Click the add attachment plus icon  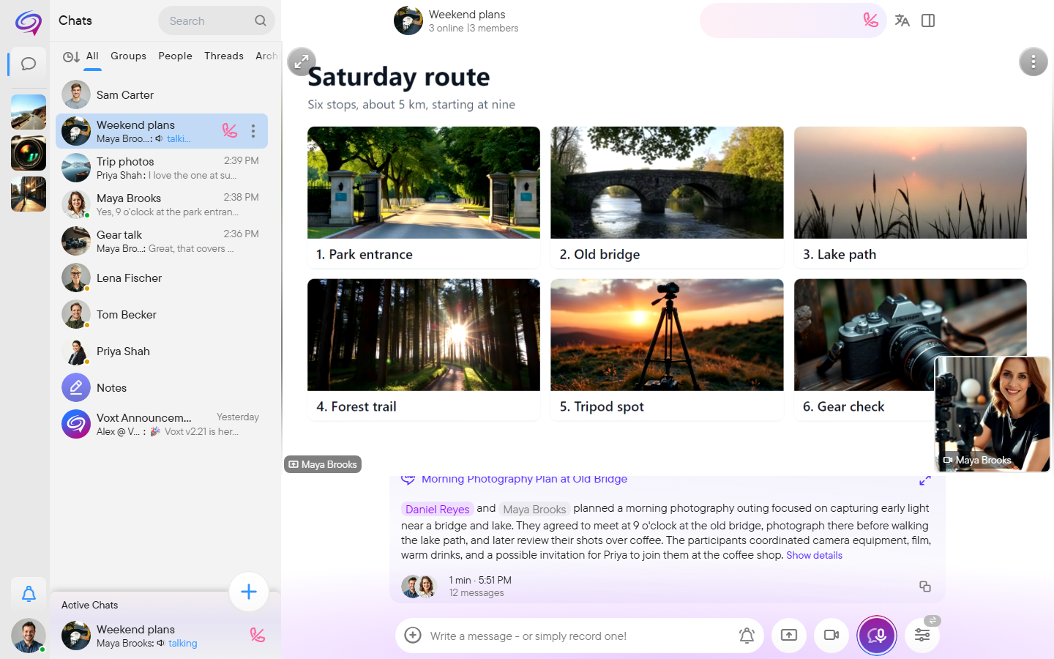pos(413,636)
